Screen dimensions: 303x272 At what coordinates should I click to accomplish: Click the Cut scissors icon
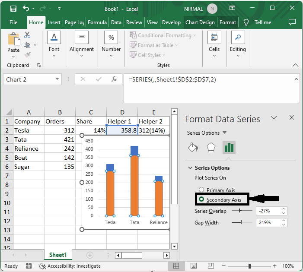click(27, 35)
